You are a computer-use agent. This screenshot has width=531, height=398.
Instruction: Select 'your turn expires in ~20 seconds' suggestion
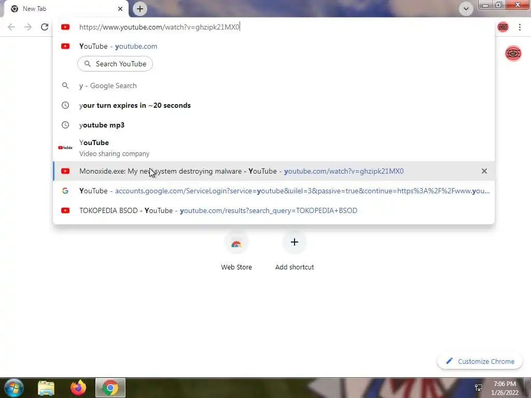(274, 105)
